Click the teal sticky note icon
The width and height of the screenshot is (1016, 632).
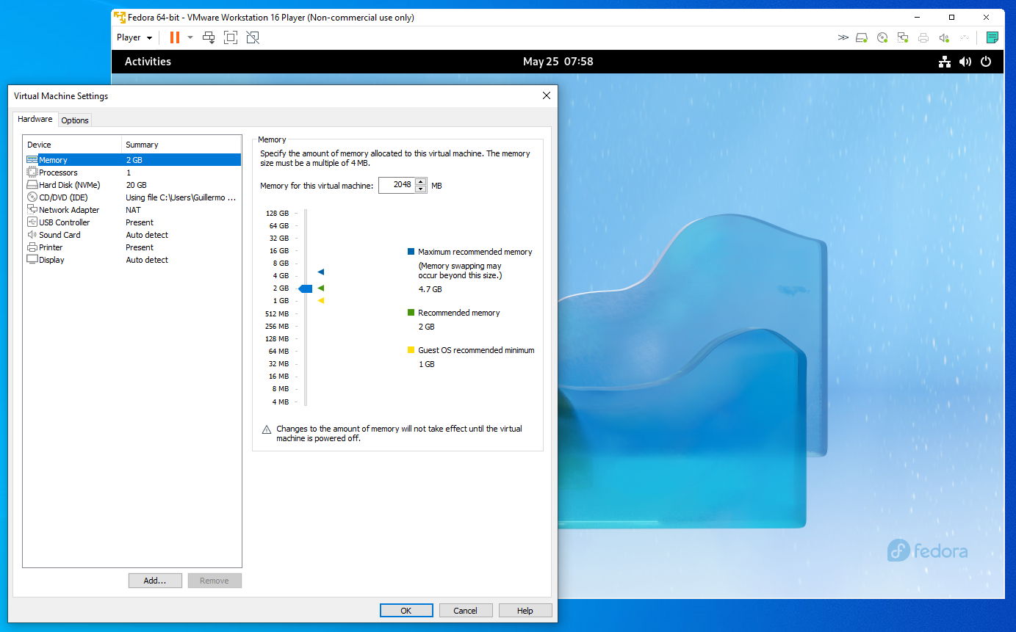[x=992, y=37]
